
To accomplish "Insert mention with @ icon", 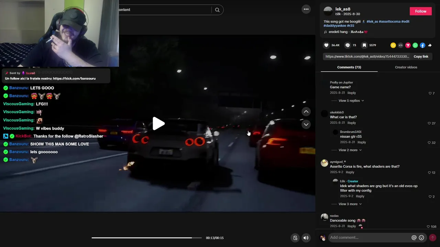I will [414, 237].
